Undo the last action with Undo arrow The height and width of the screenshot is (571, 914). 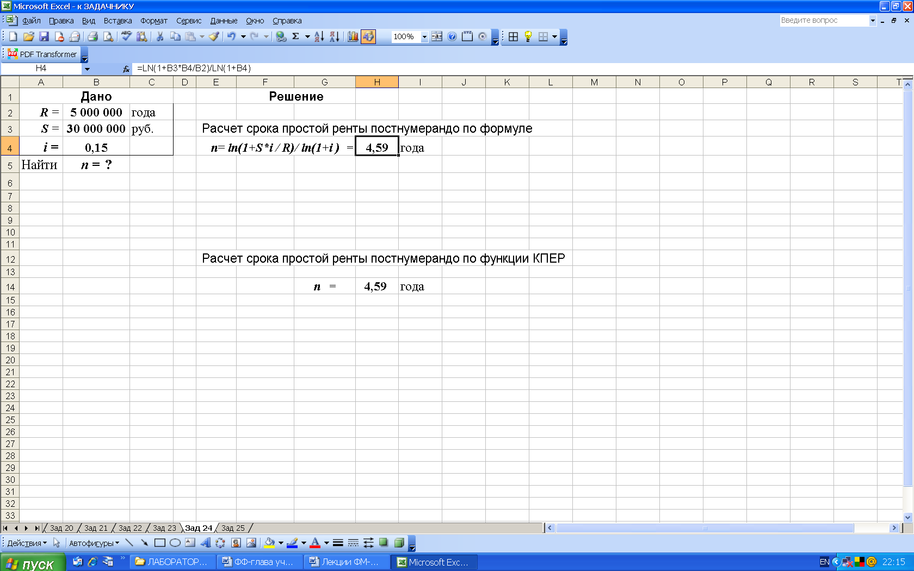click(232, 36)
